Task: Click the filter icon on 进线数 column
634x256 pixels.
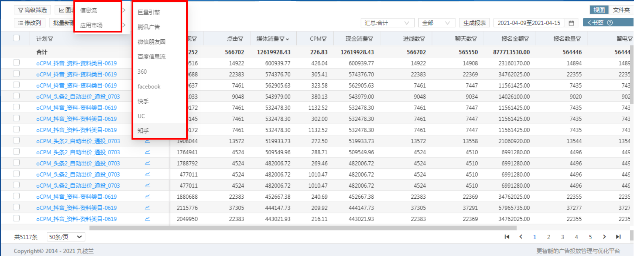Action: point(423,39)
